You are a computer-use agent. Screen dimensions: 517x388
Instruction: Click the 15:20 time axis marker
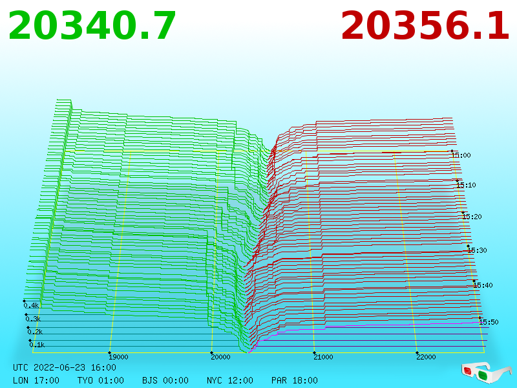(472, 217)
